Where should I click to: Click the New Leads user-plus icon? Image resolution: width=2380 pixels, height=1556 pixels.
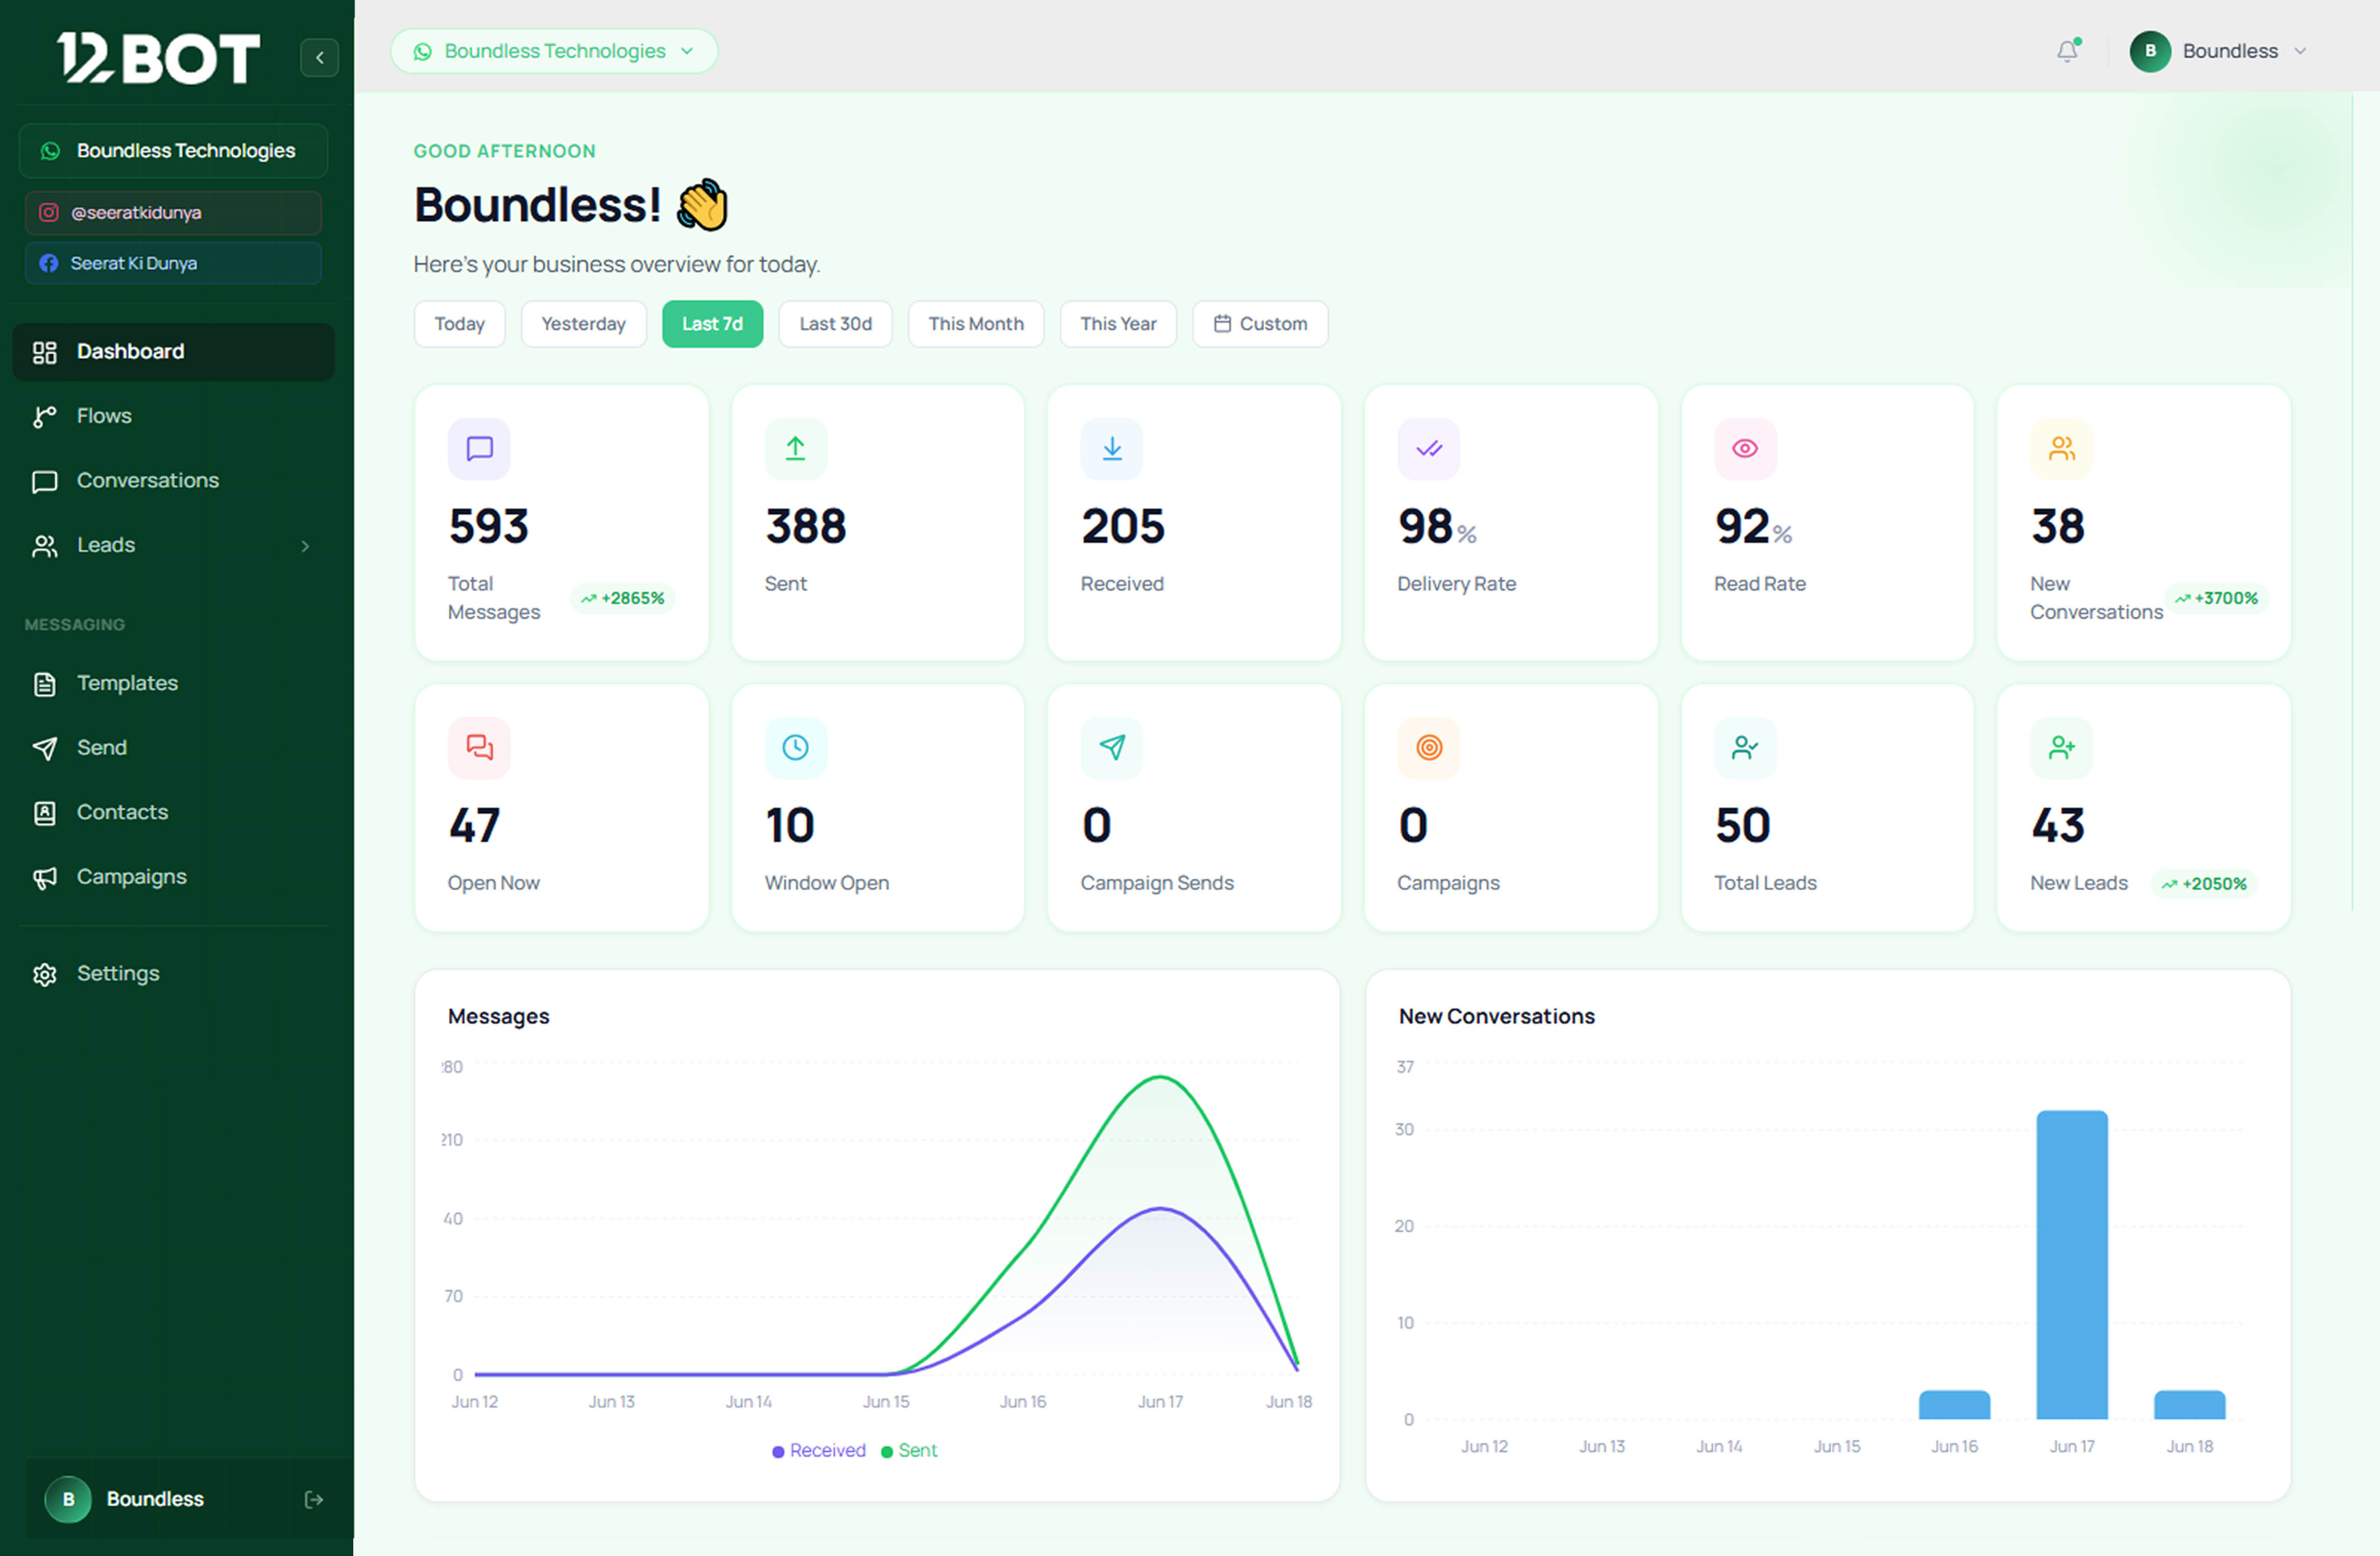pyautogui.click(x=2061, y=747)
